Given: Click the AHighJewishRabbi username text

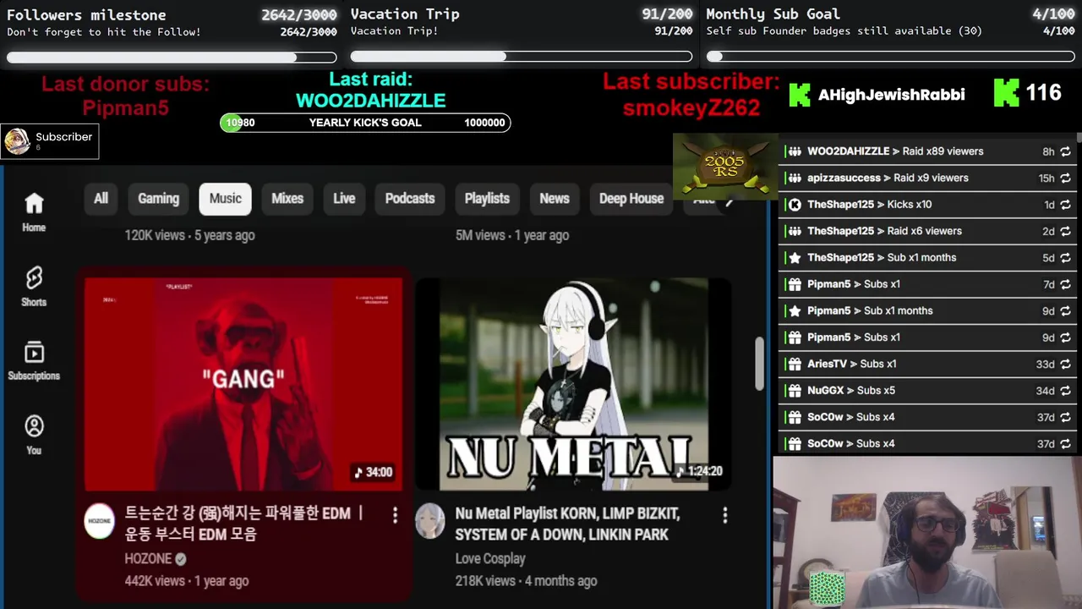Looking at the screenshot, I should [891, 95].
